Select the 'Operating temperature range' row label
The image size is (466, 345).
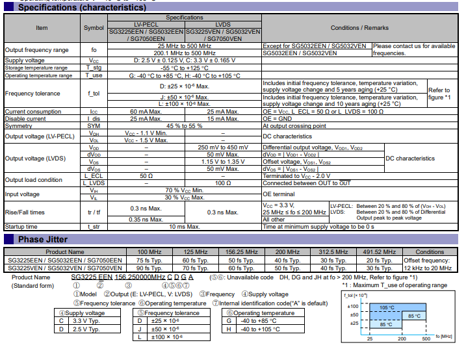38,75
